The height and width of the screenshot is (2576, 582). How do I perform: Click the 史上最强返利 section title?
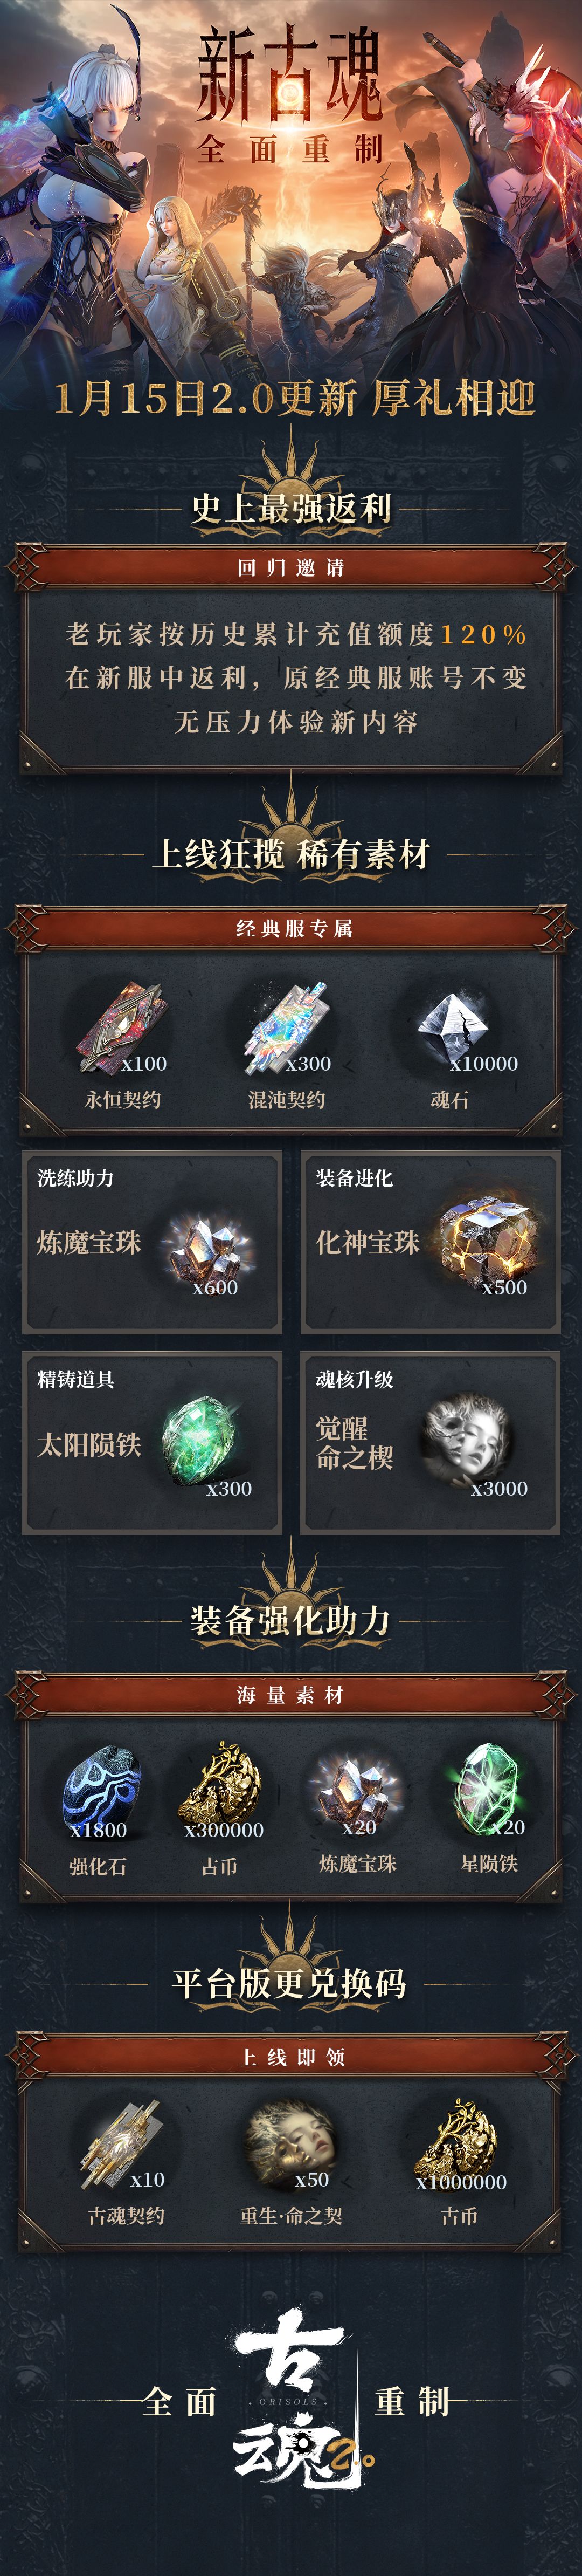coord(290,509)
